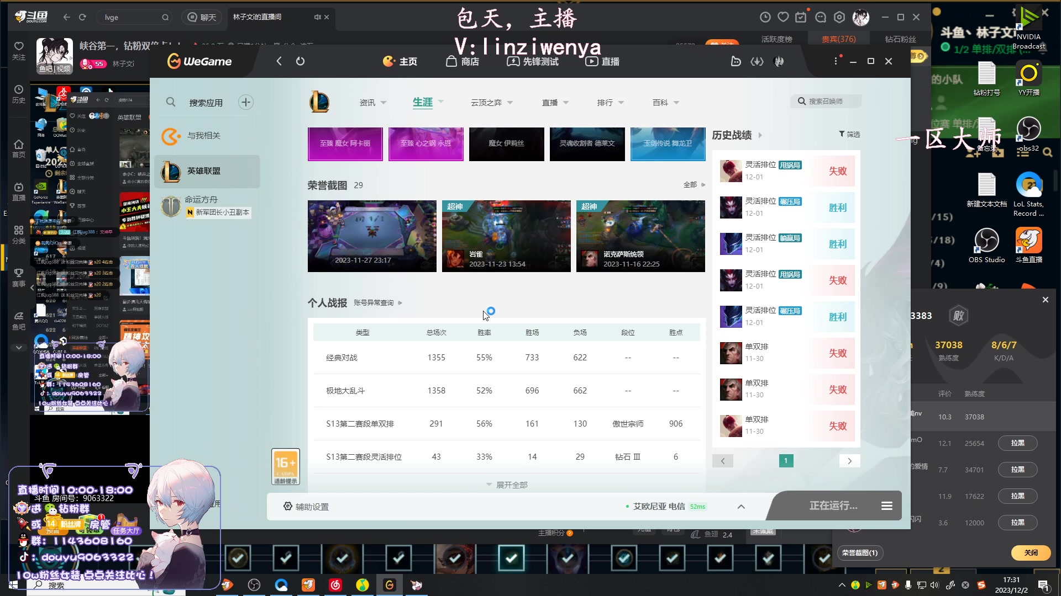Expand all stats with 展开全部
The image size is (1061, 596).
pos(507,485)
